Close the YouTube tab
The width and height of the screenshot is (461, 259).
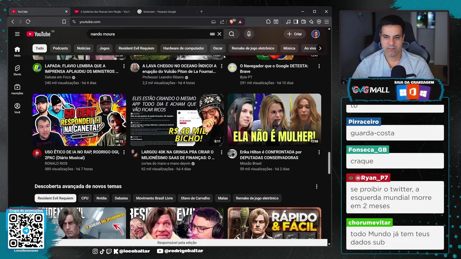[x=66, y=12]
